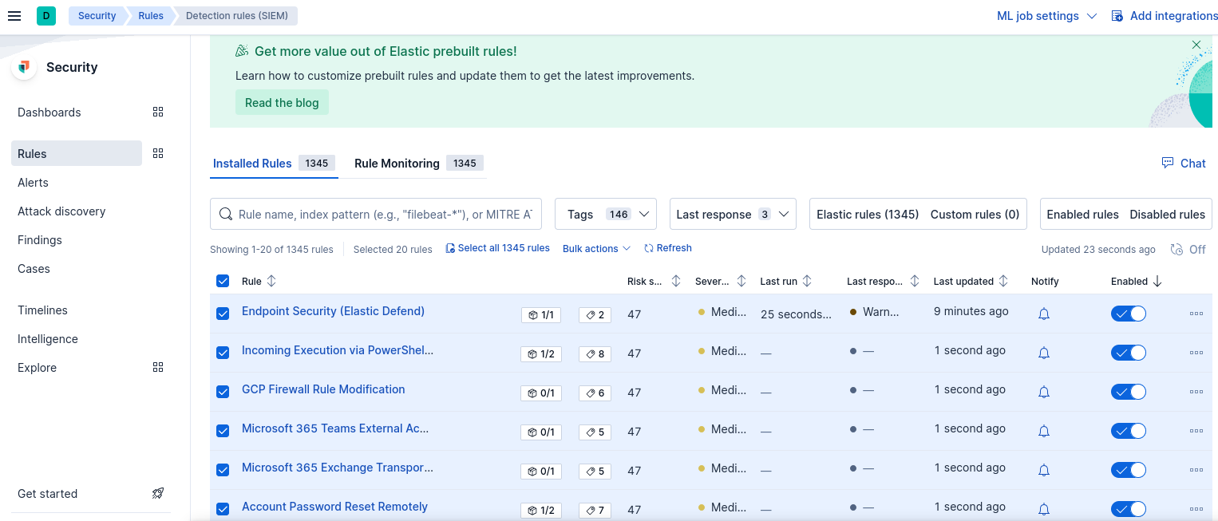
Task: Click the Add integrations icon
Action: pos(1117,16)
